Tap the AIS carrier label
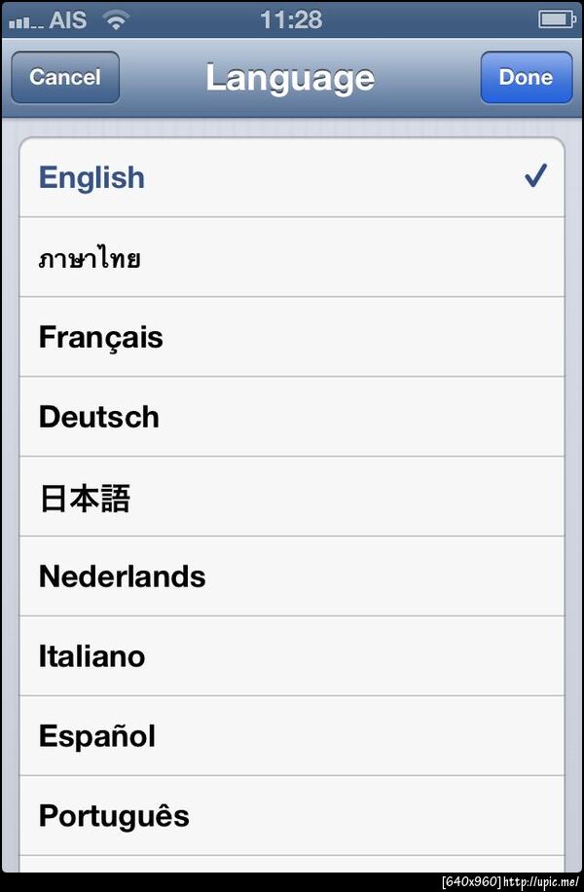 point(67,19)
